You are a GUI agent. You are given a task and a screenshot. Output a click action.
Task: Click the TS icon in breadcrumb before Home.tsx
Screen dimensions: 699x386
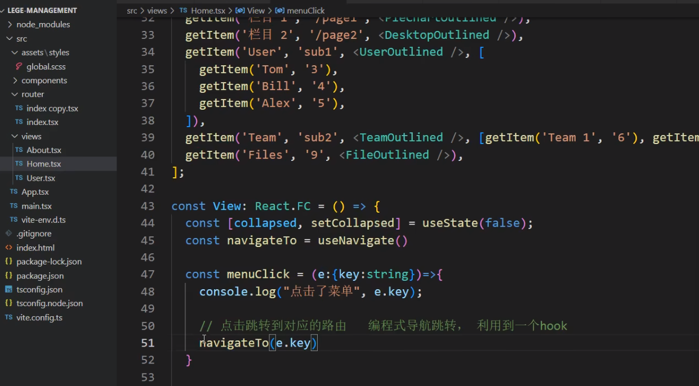183,11
